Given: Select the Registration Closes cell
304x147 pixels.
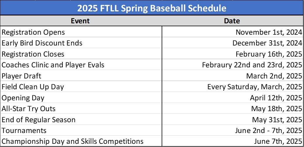Looking at the screenshot, I should click(81, 54).
